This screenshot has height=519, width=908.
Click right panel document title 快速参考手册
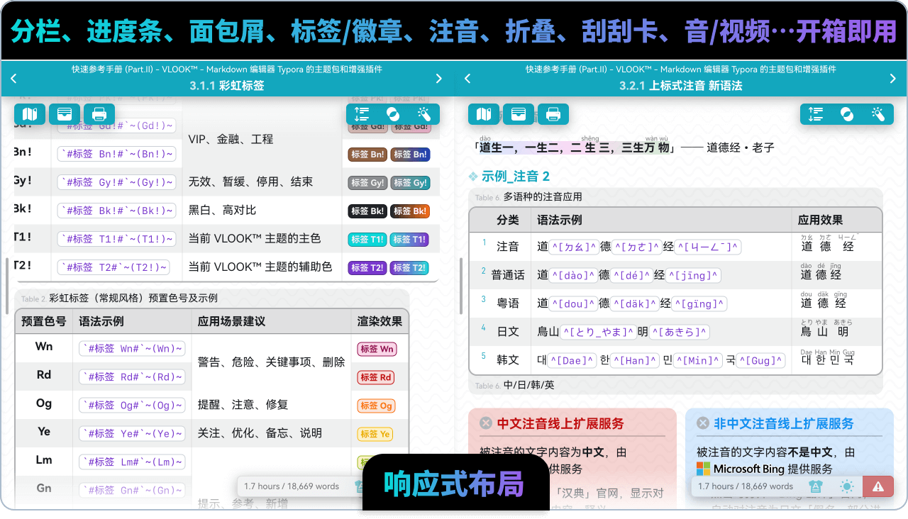681,69
